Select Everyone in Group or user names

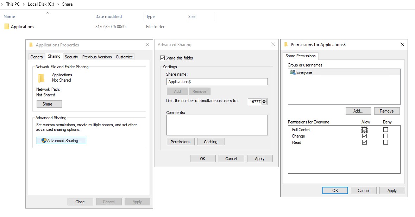[x=344, y=72]
